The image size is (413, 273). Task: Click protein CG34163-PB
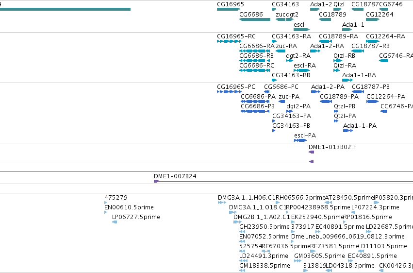291,126
